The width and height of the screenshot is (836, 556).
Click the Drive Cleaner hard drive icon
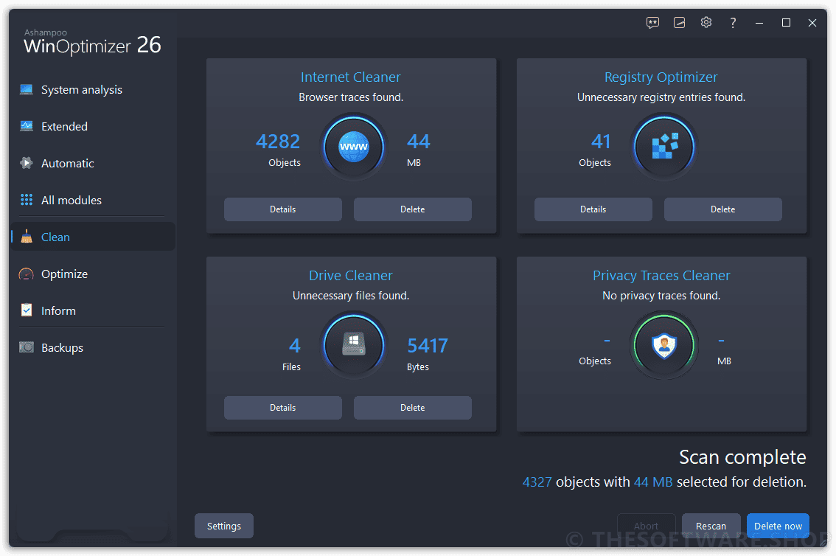coord(353,344)
